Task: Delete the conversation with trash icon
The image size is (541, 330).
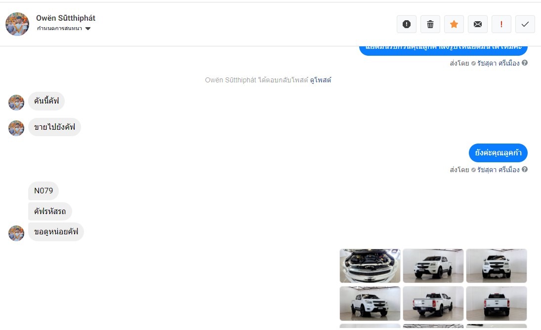Action: pos(430,24)
